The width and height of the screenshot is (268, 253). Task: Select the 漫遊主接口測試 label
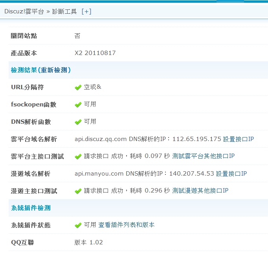(34, 191)
